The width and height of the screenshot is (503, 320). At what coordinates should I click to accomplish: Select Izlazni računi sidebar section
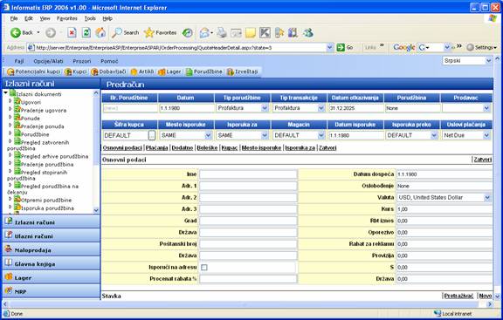pyautogui.click(x=52, y=222)
